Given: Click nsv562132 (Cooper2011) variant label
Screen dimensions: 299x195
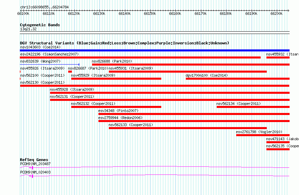Looking at the screenshot, I should (x=93, y=104).
